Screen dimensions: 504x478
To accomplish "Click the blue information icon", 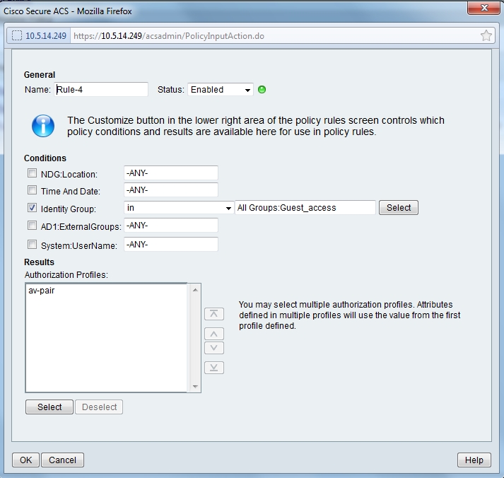I will [x=43, y=126].
